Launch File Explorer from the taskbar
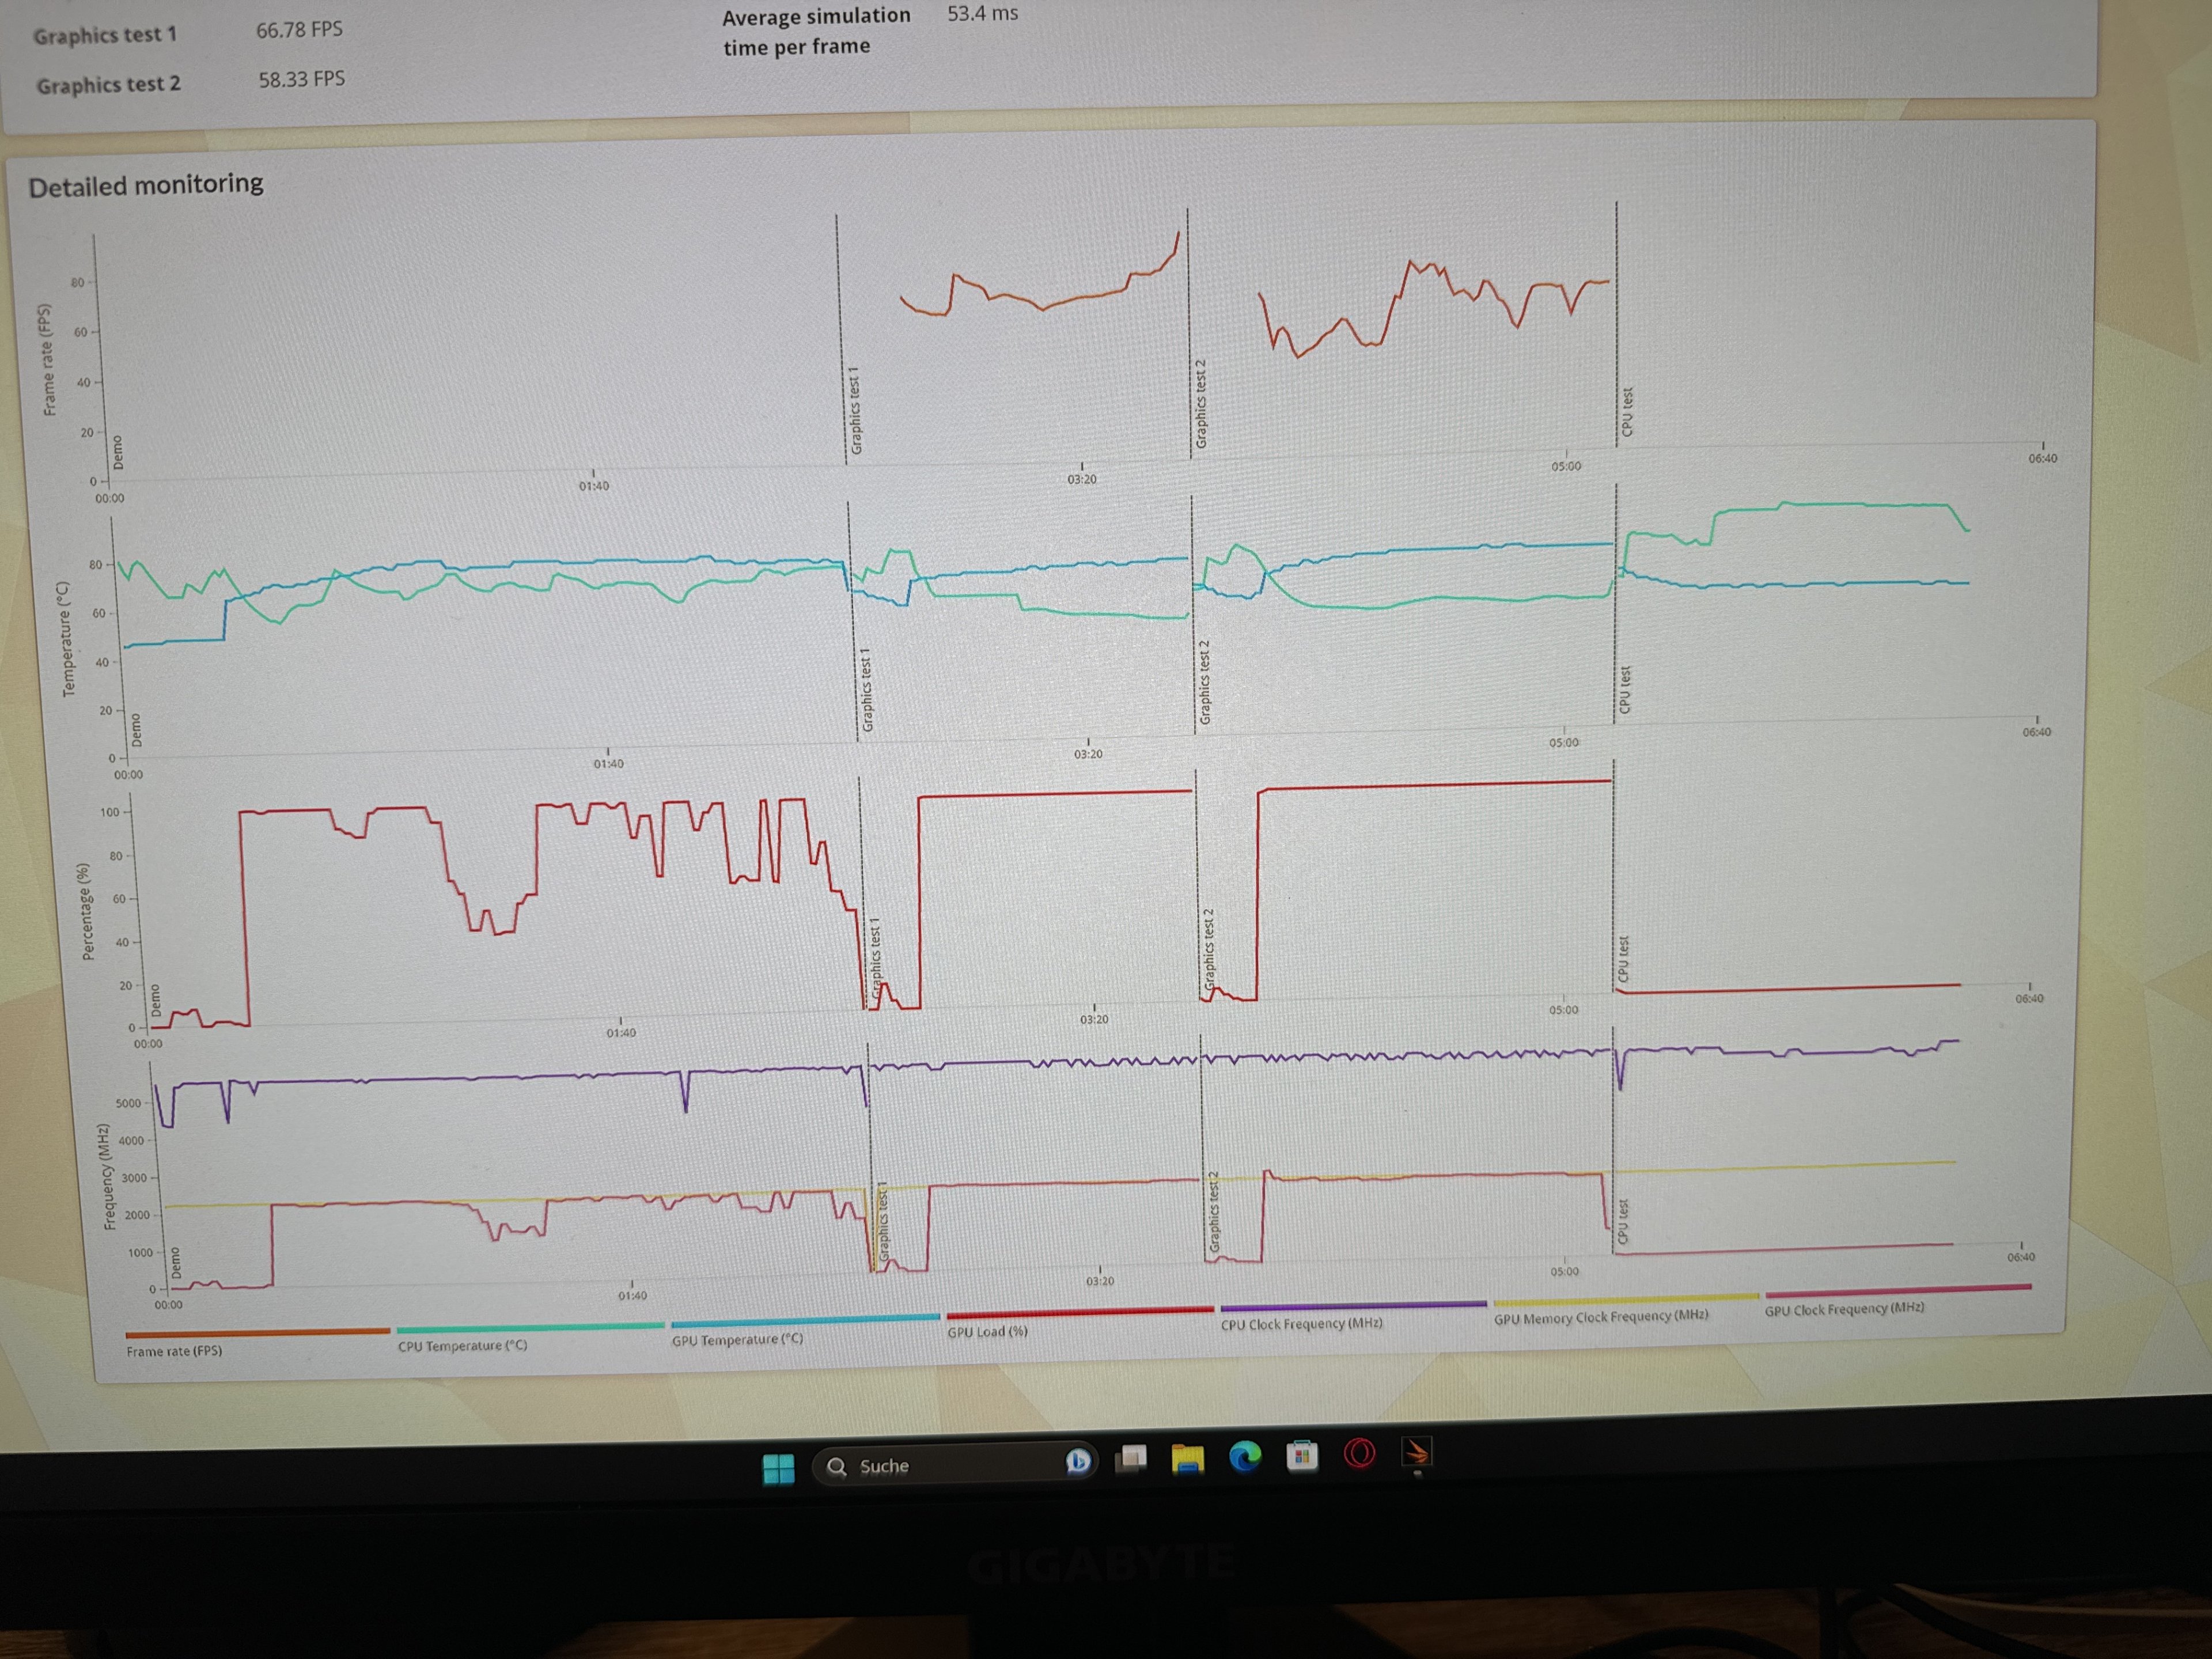This screenshot has width=2212, height=1659. pyautogui.click(x=1187, y=1459)
